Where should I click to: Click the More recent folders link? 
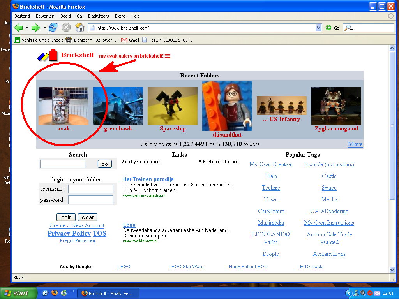pos(355,144)
